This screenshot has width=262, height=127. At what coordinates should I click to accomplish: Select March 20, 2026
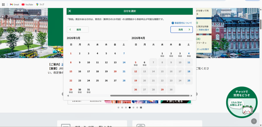point(115,71)
